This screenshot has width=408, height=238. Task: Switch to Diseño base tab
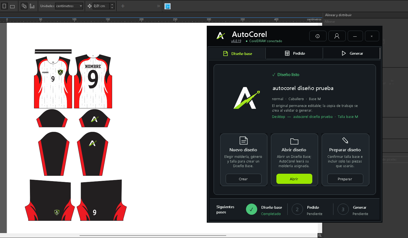[x=237, y=54]
